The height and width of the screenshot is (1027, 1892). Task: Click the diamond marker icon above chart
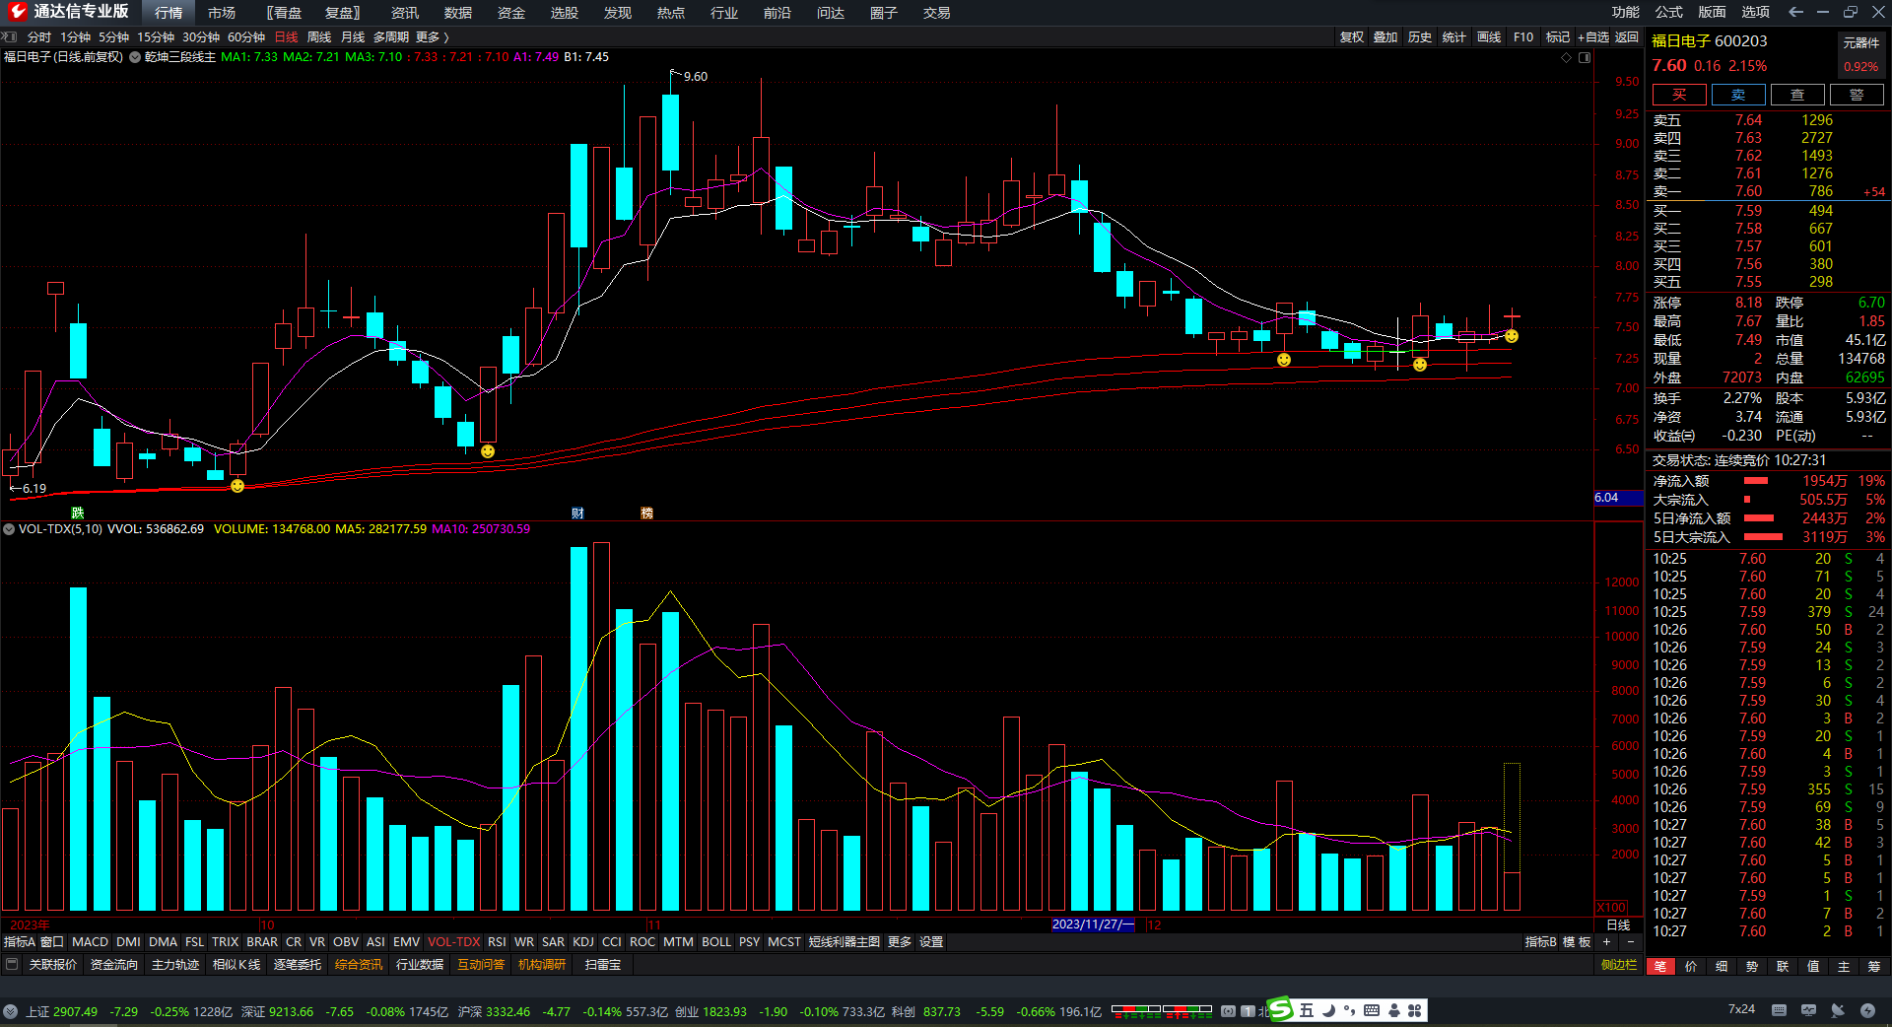click(1567, 57)
